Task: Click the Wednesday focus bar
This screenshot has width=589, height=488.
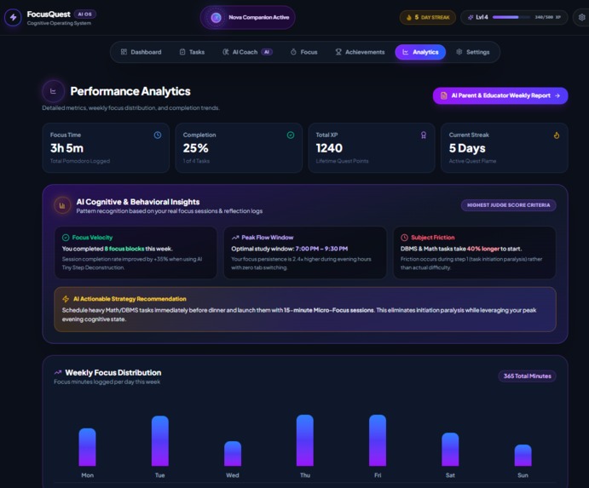Action: pyautogui.click(x=233, y=453)
